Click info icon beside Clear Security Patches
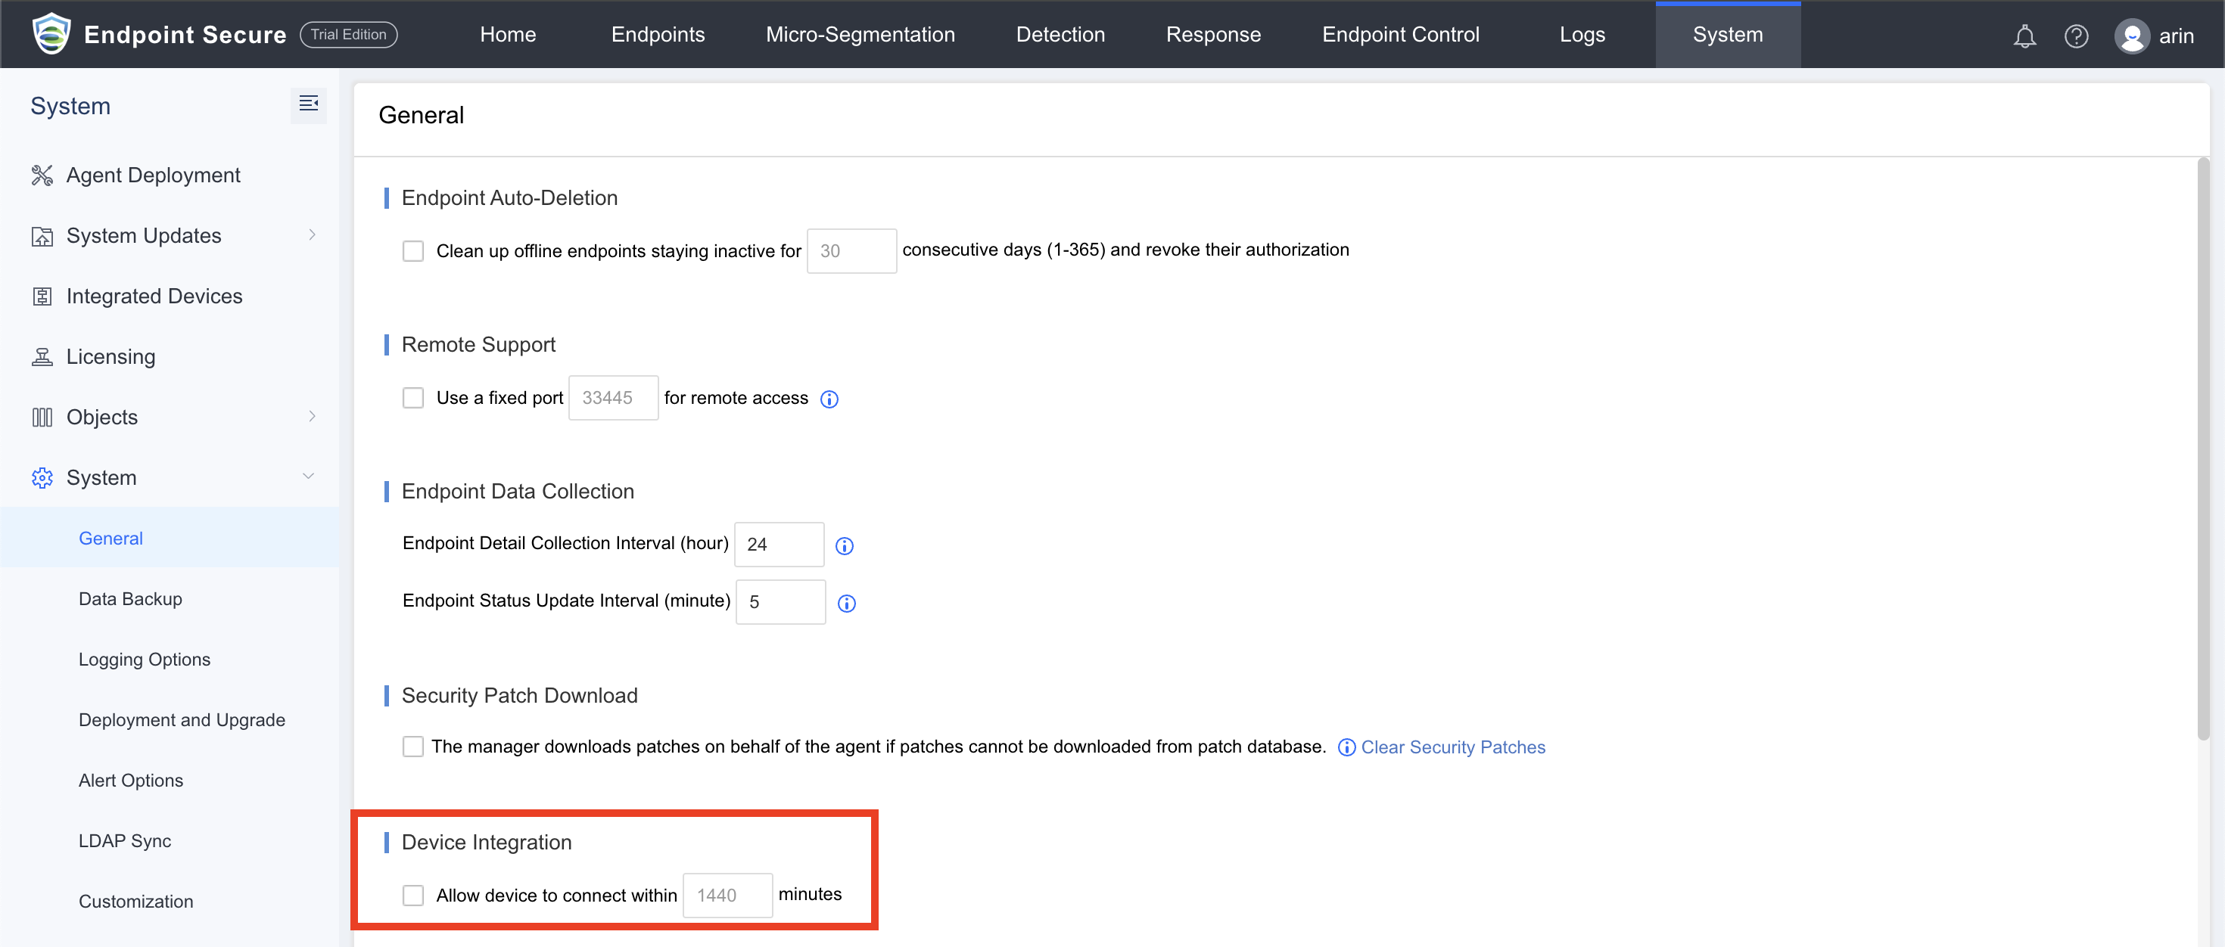 pos(1346,747)
